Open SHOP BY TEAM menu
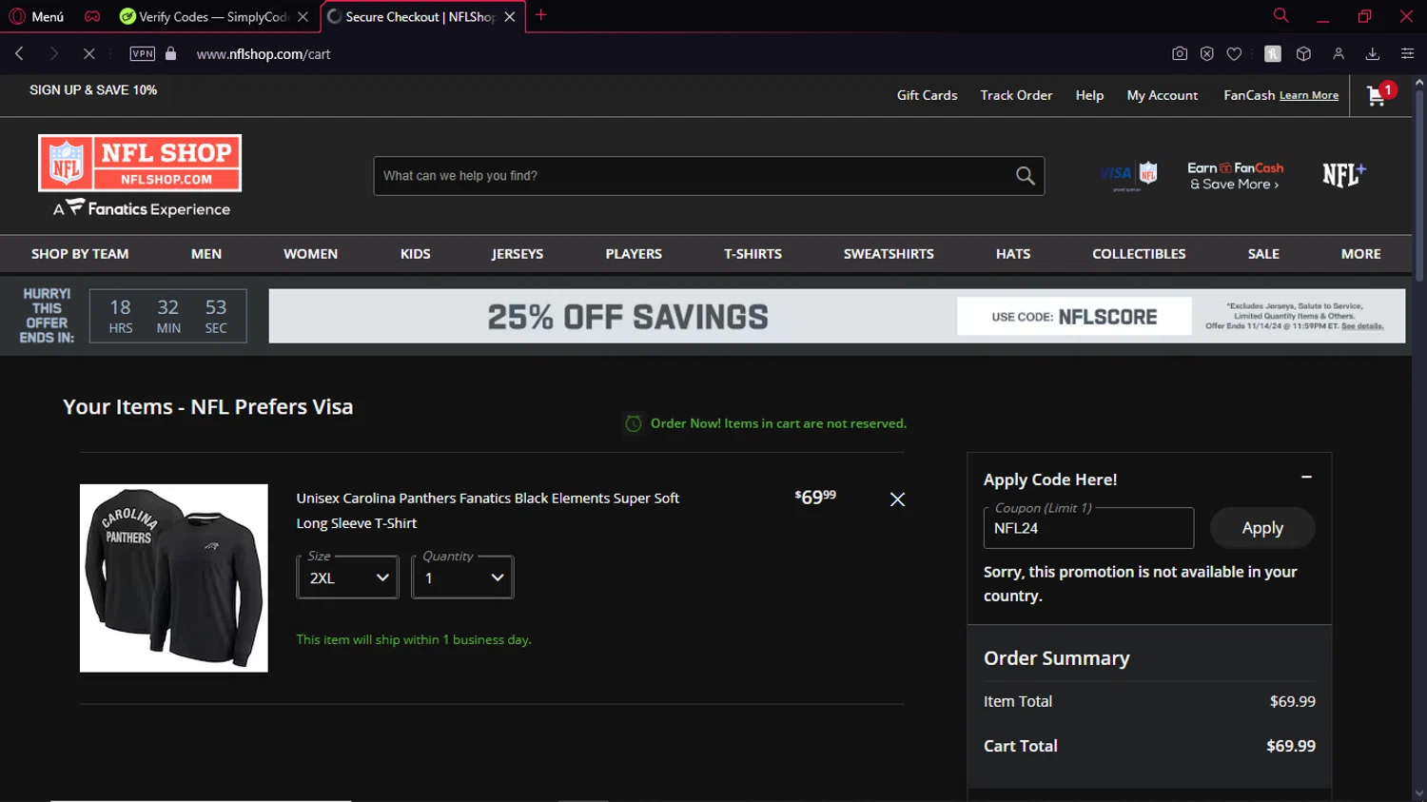Screen dimensions: 1427x802 pos(80,254)
